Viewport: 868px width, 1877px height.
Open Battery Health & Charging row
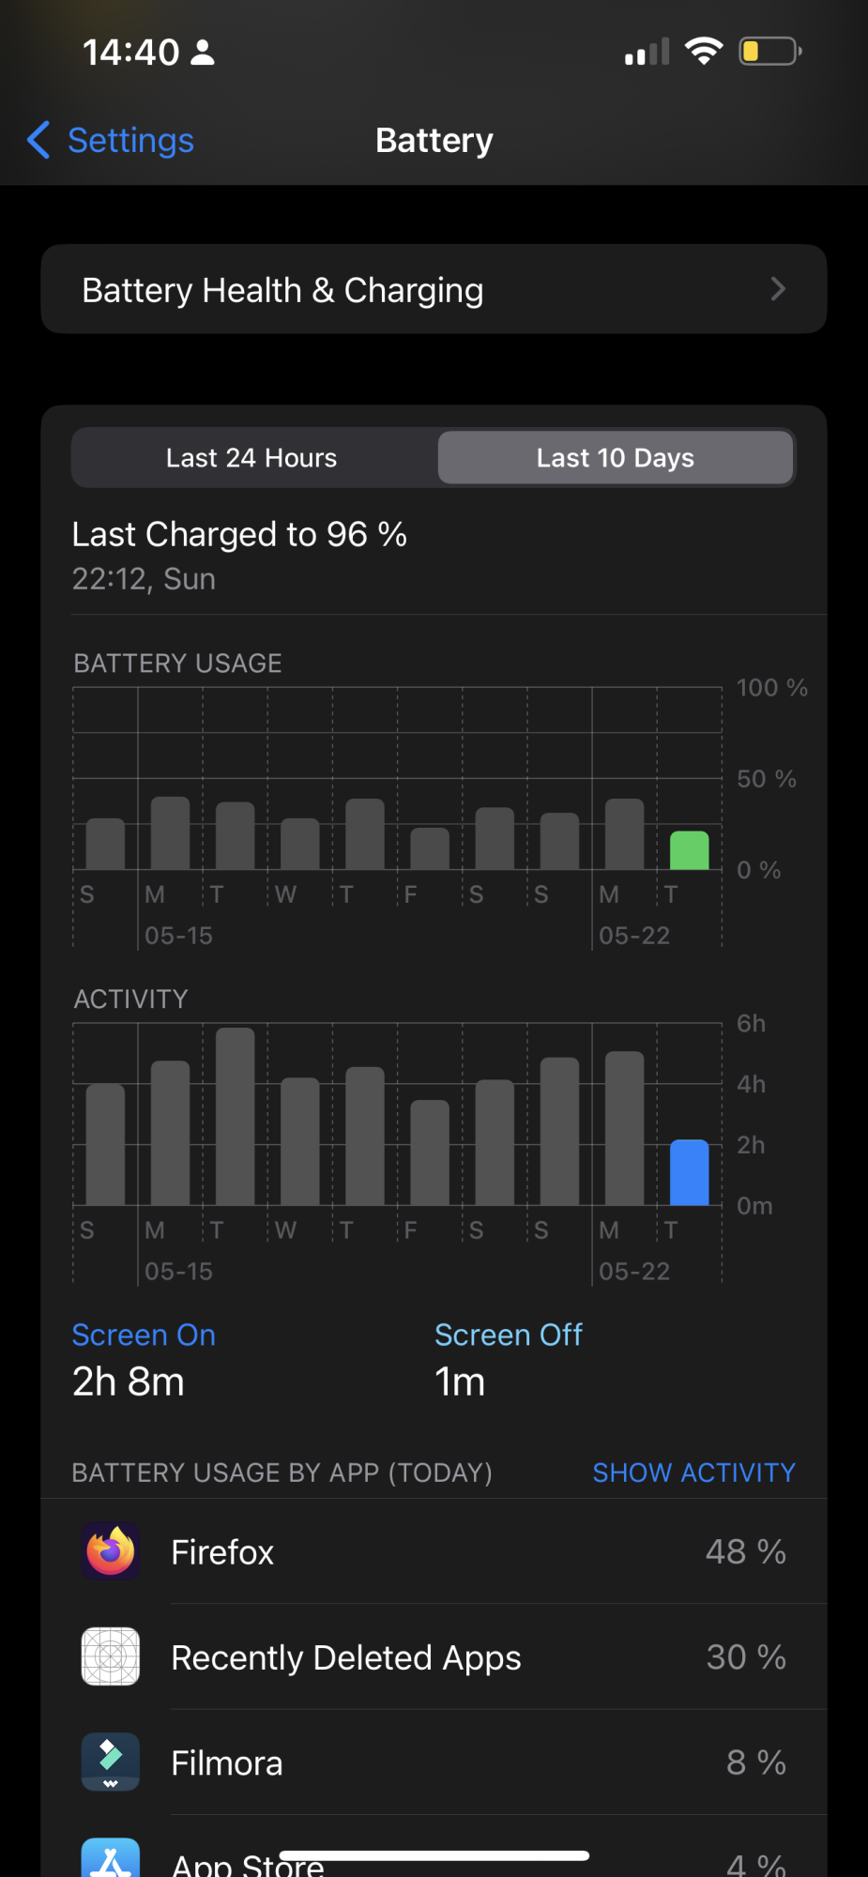(x=434, y=289)
